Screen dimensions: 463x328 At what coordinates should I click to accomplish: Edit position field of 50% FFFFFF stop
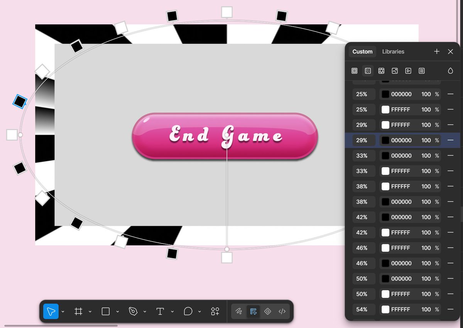click(364, 294)
